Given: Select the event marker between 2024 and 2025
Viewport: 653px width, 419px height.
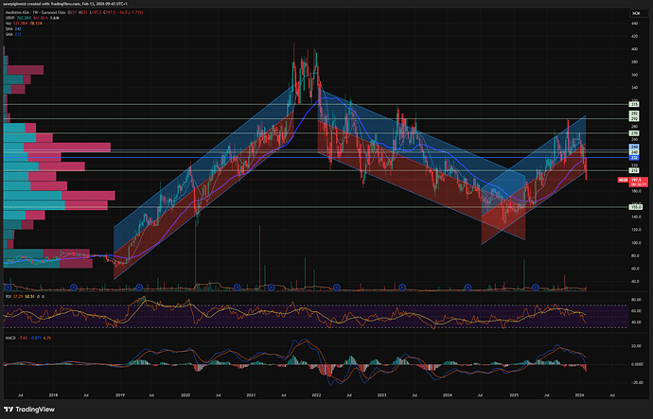Looking at the screenshot, I should [x=469, y=286].
